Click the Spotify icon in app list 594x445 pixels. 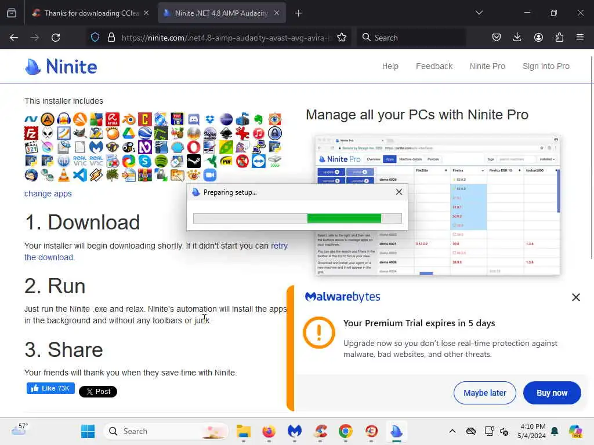point(161,161)
